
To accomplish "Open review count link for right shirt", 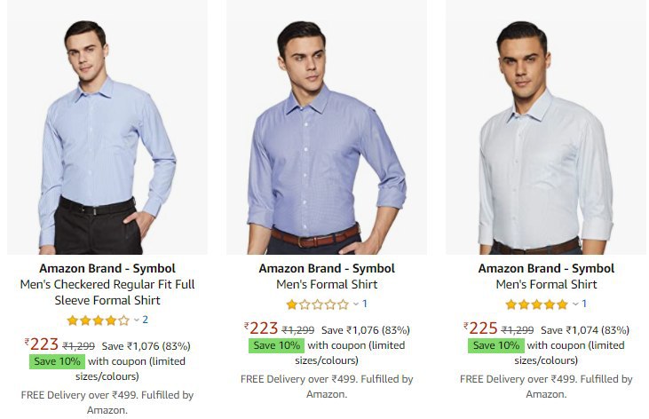I will [x=585, y=304].
